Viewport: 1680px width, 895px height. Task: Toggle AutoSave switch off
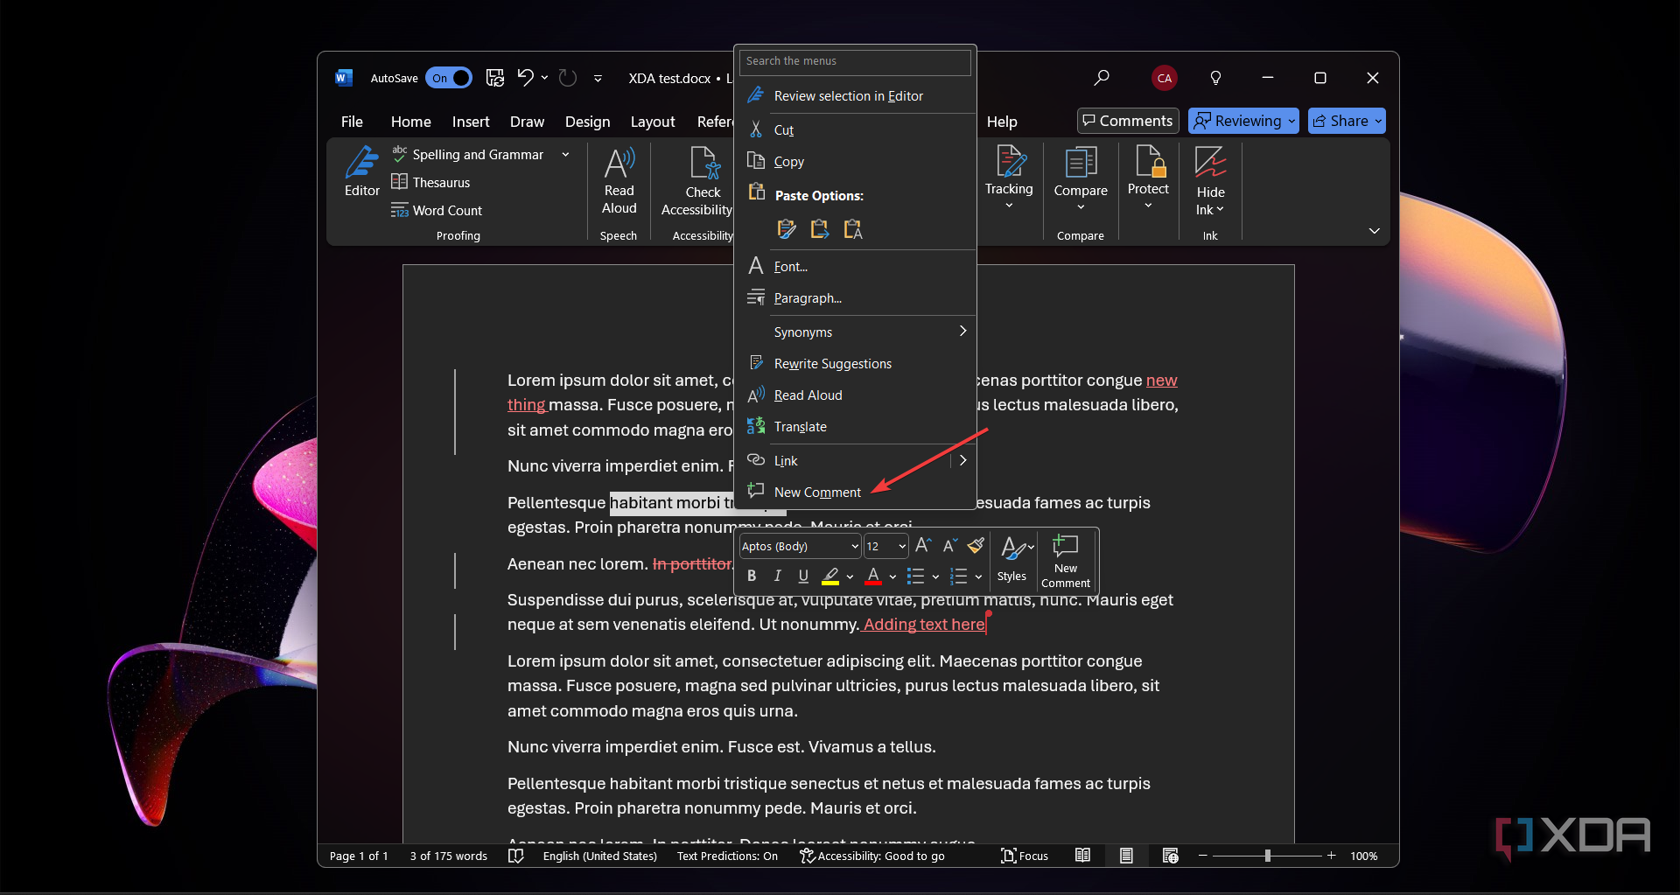click(x=449, y=78)
